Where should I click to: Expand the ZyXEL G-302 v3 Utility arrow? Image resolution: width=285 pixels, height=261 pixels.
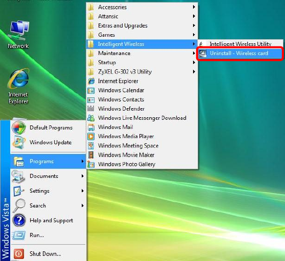194,72
